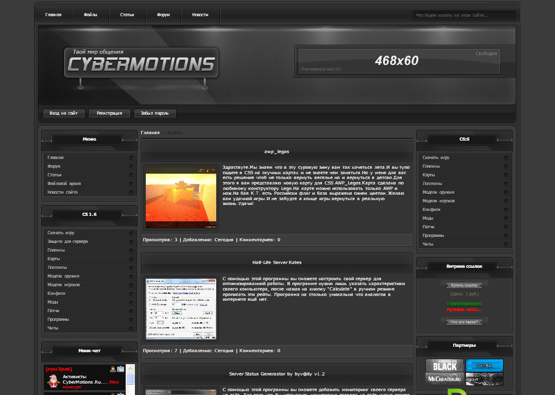Image resolution: width=555 pixels, height=395 pixels.
Task: Open Читы under CS:S
Action: coord(464,244)
